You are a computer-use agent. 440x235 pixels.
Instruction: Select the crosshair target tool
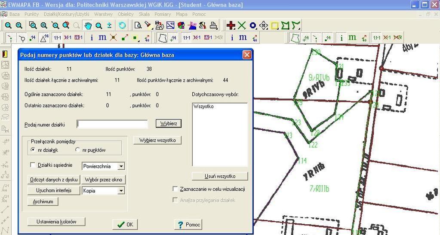tap(264, 25)
